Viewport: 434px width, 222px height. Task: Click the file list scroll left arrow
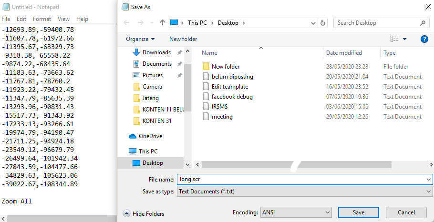[197, 165]
